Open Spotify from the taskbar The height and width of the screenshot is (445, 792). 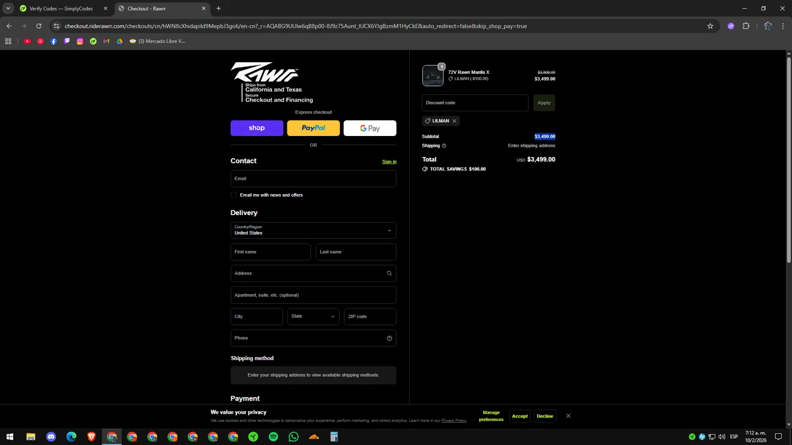274,437
